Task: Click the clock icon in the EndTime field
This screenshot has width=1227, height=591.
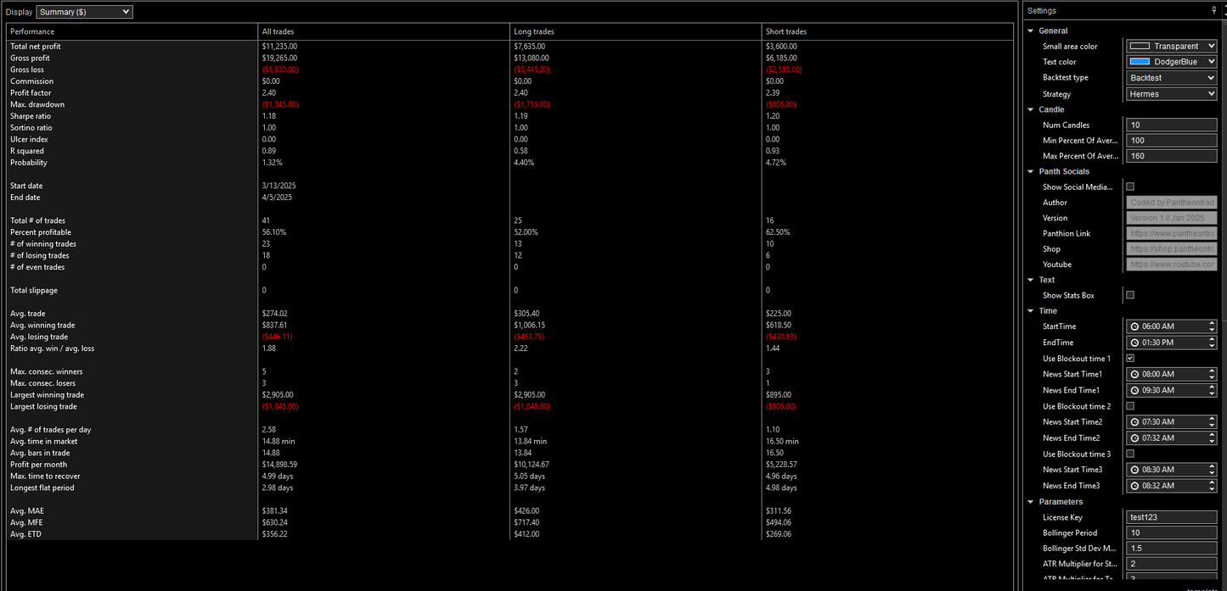Action: point(1134,343)
